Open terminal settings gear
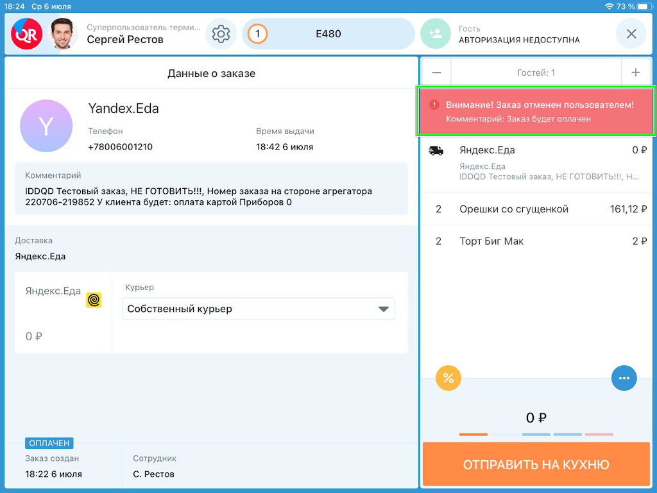The width and height of the screenshot is (657, 493). pos(221,34)
